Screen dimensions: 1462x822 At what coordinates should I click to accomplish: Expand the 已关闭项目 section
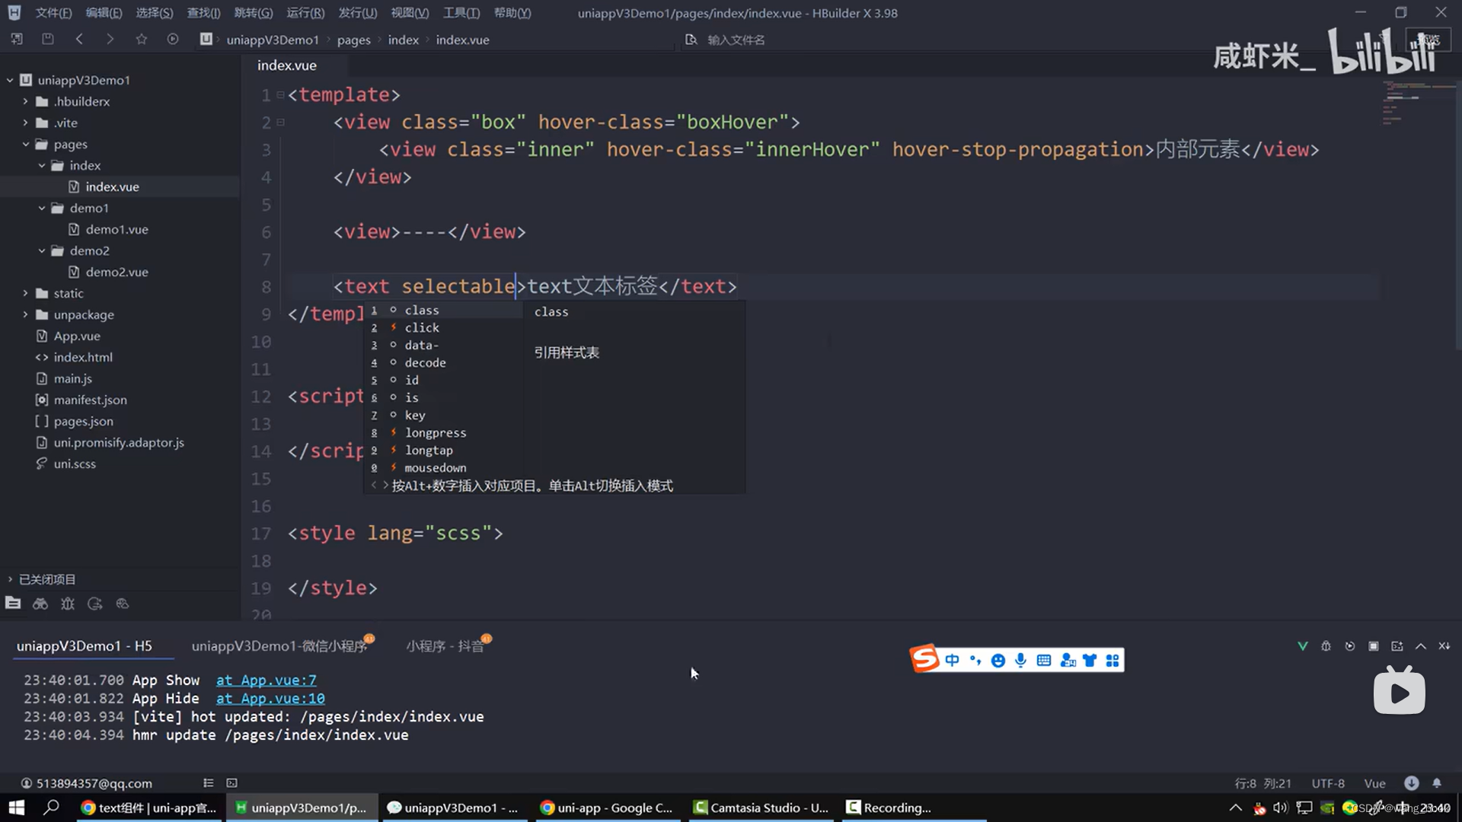(x=10, y=579)
